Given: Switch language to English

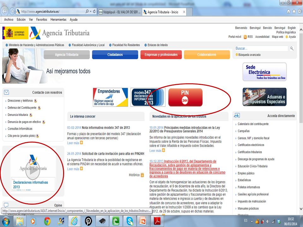Looking at the screenshot, I should click(x=292, y=28).
